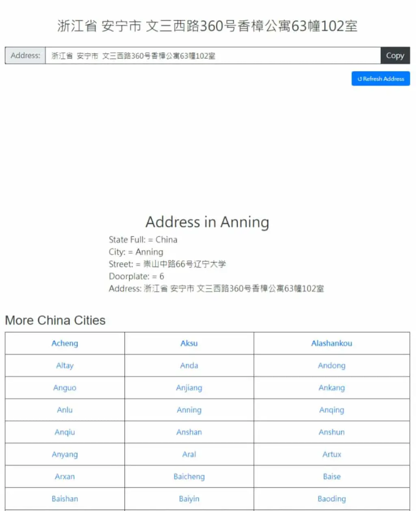Open the Alashankou city link

click(x=331, y=343)
